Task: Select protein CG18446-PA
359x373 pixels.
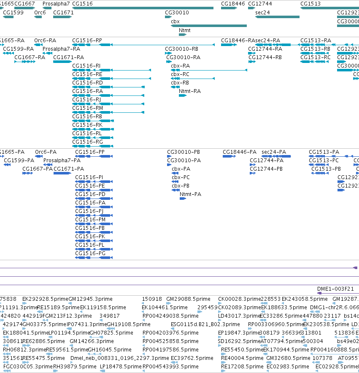Action: click(x=240, y=152)
